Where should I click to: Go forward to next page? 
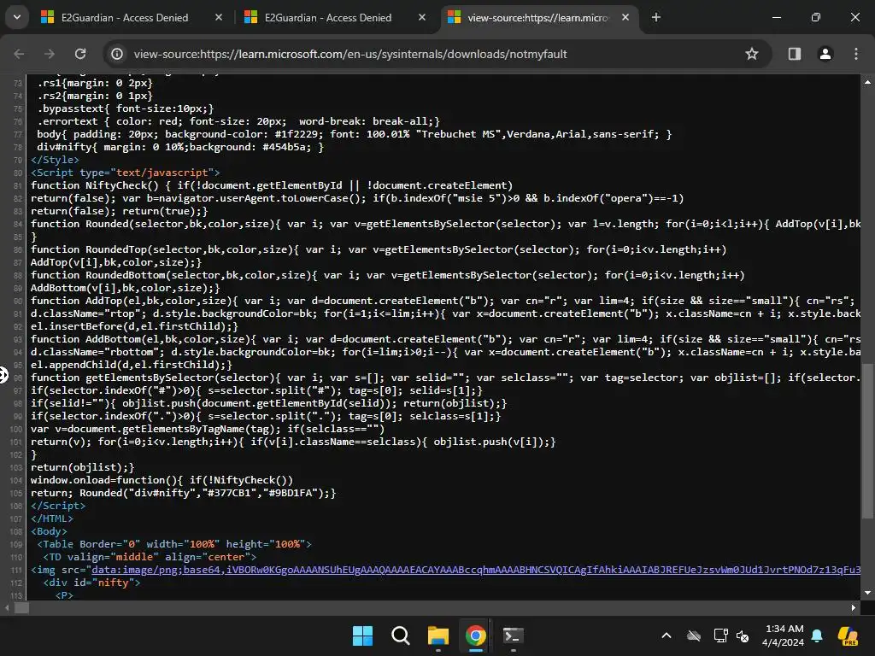(50, 54)
